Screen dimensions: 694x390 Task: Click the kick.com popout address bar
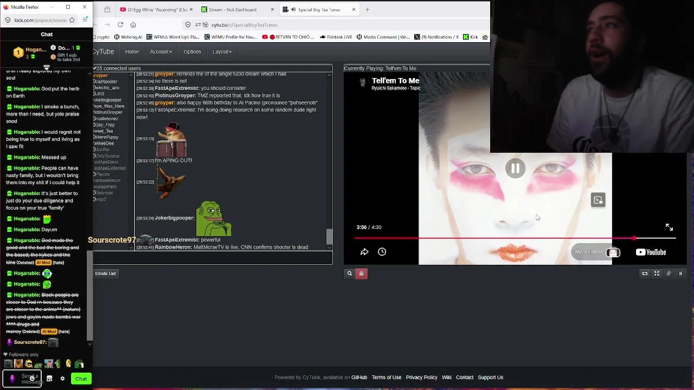point(39,20)
